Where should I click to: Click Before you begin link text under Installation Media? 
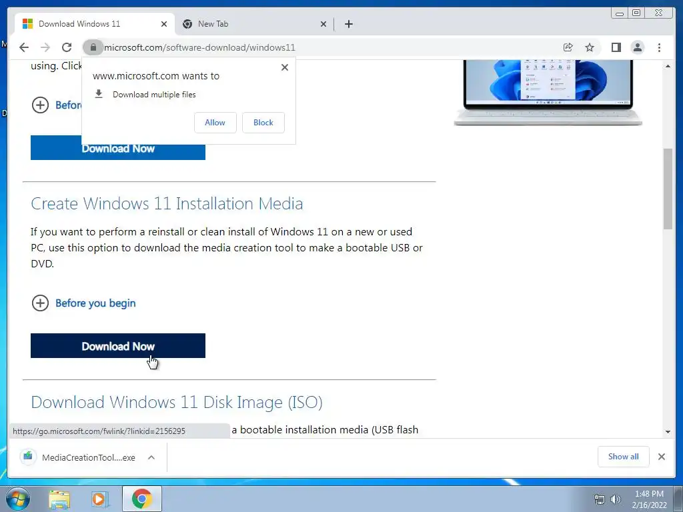pos(95,303)
